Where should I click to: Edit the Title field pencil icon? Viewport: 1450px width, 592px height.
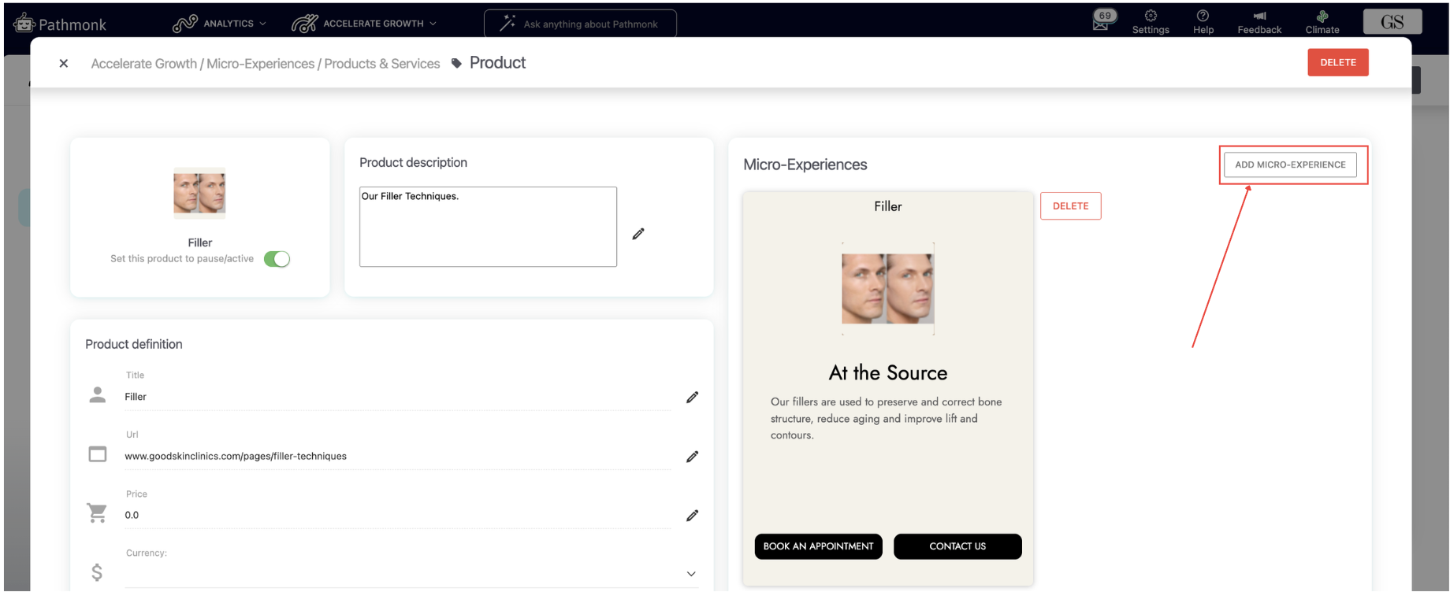692,398
